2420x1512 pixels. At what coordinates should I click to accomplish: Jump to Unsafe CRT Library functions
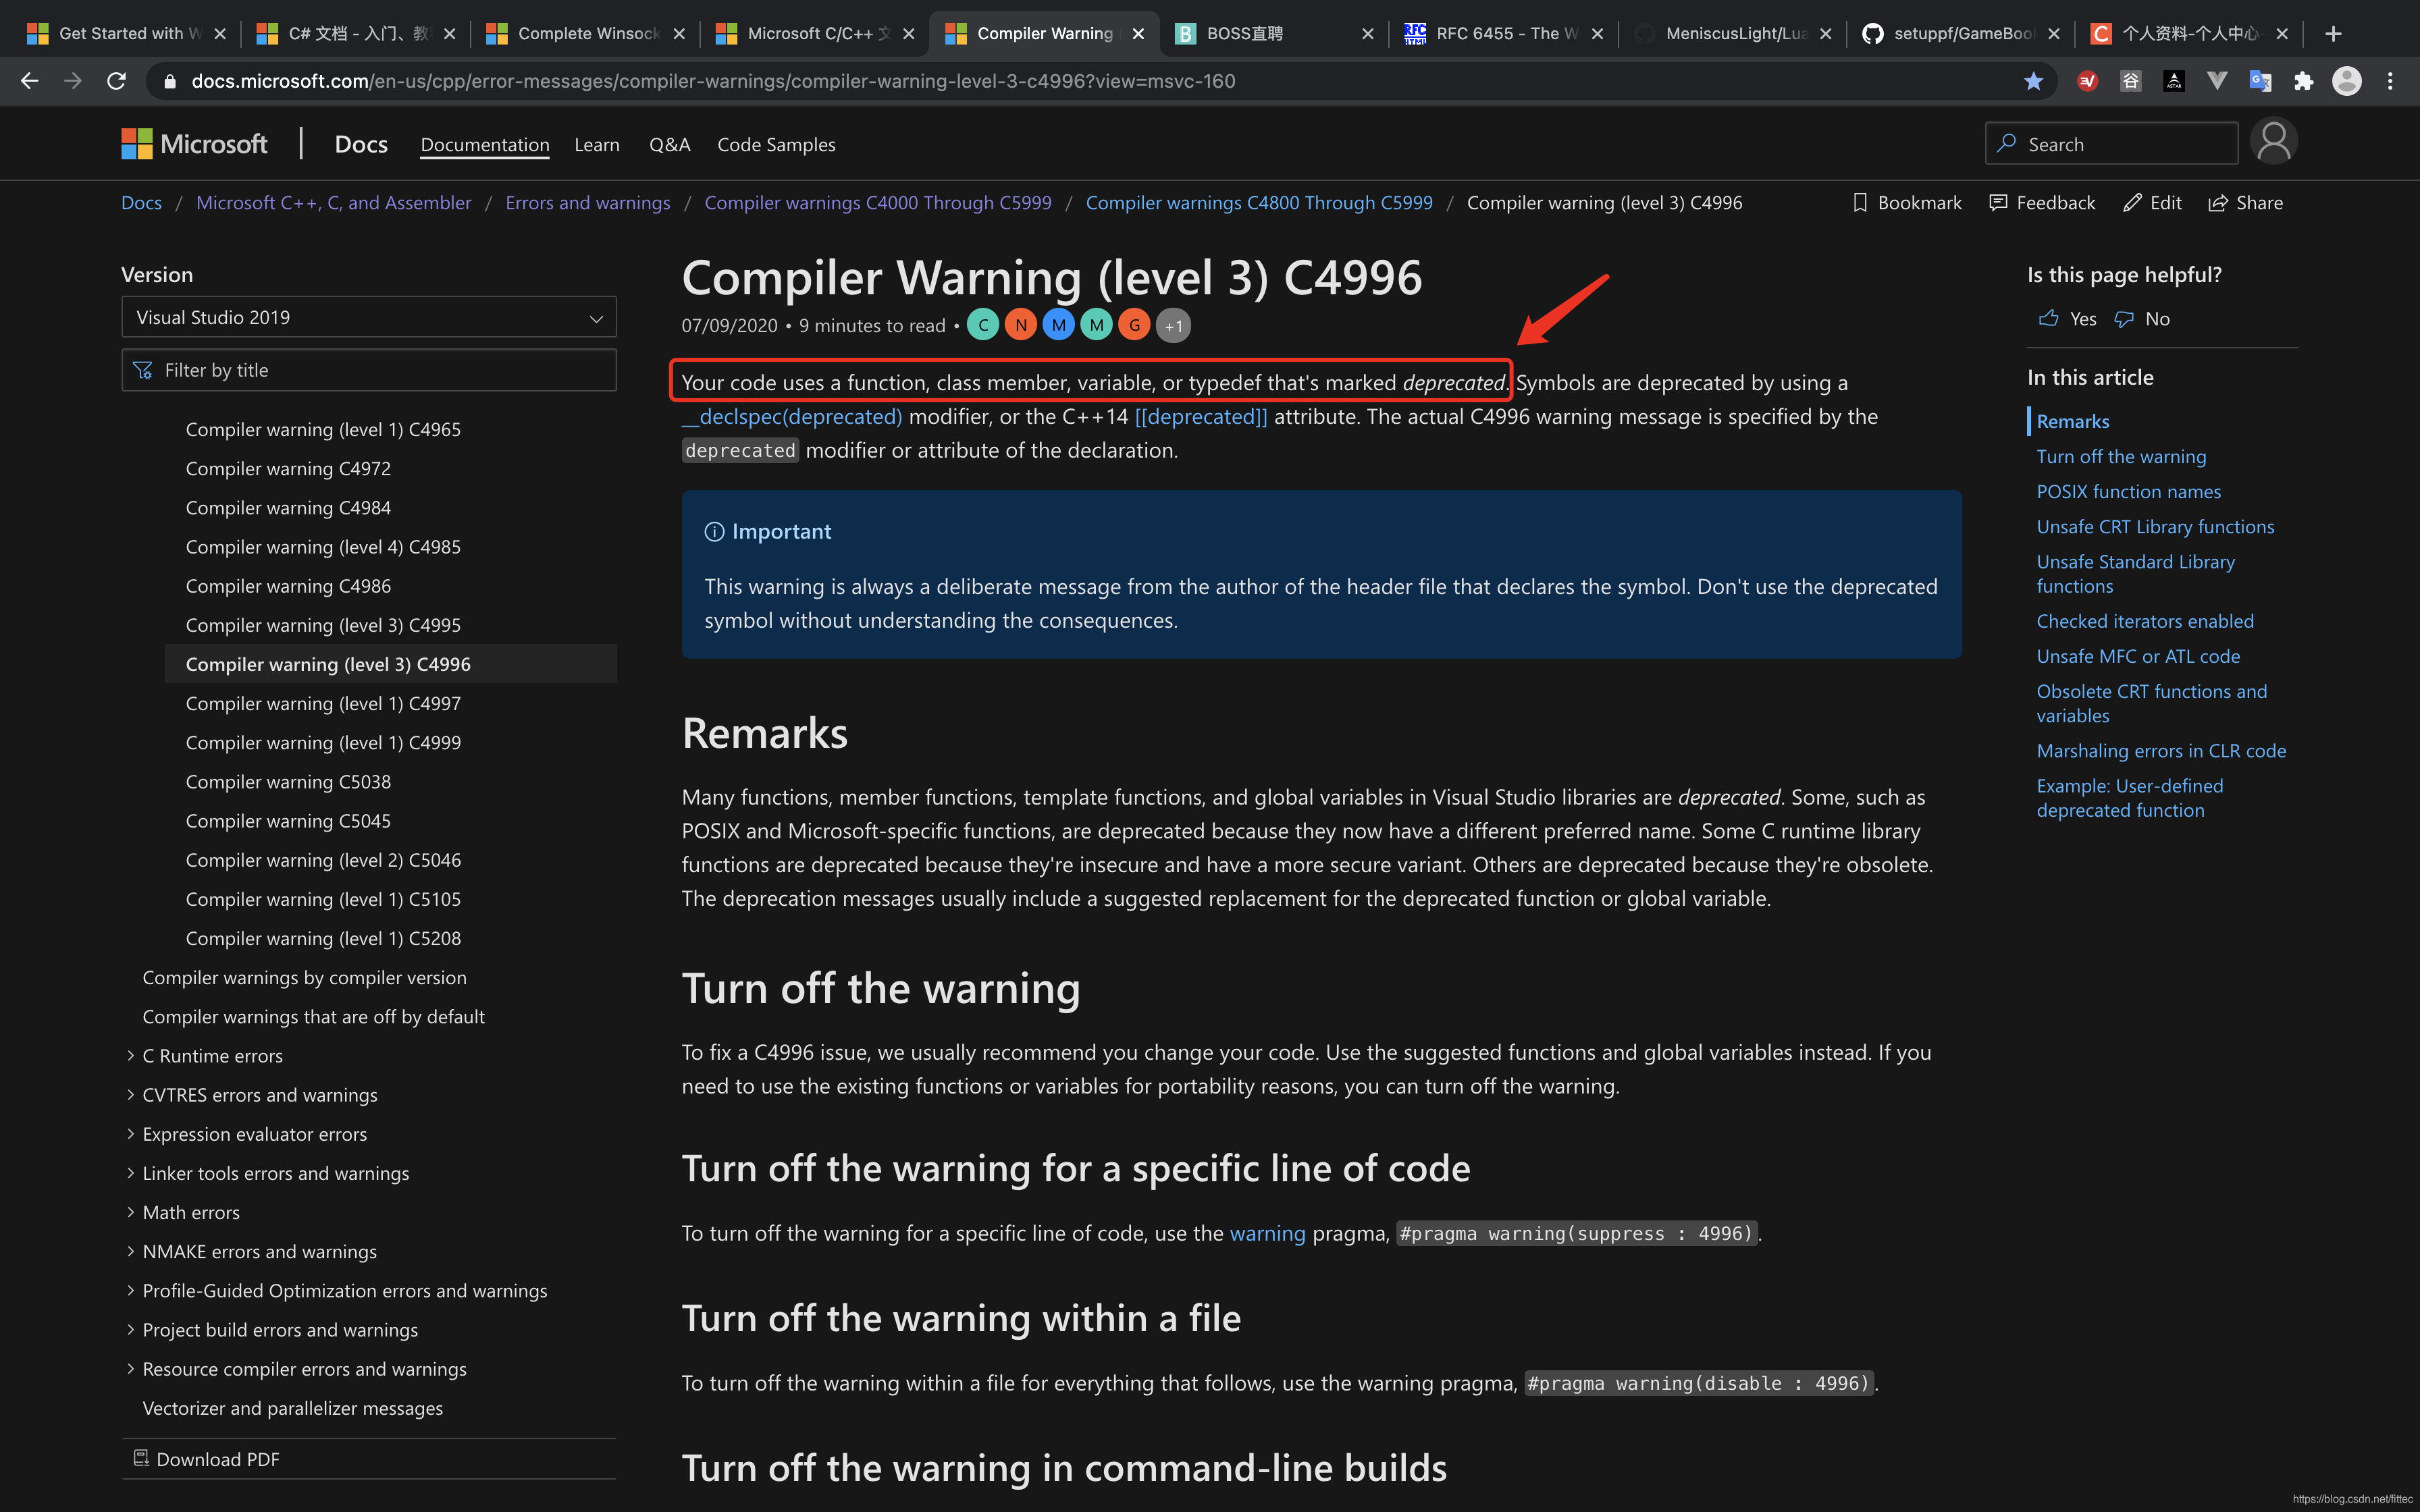(x=2155, y=527)
